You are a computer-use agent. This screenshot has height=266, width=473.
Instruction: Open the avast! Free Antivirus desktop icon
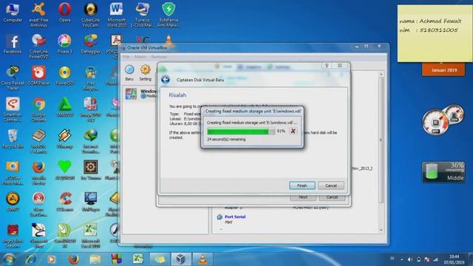(x=38, y=15)
